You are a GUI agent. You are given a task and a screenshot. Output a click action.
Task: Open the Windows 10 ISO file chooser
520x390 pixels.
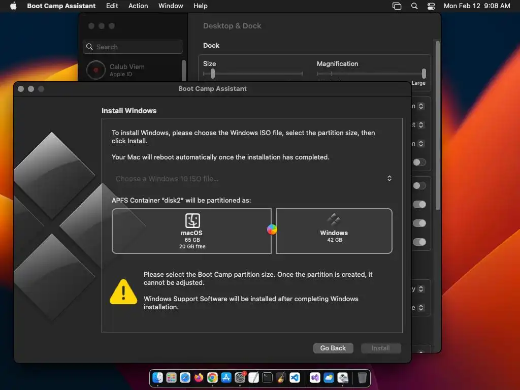(x=252, y=179)
